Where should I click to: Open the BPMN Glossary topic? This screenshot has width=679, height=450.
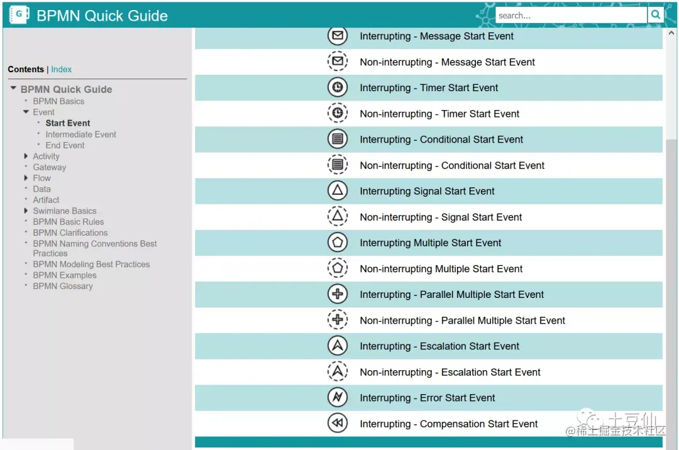tap(63, 286)
